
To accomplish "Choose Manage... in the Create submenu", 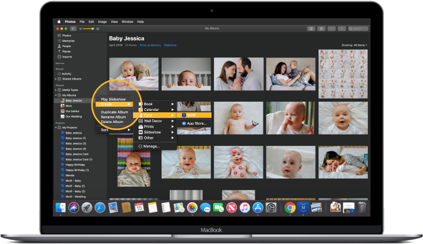I will (x=155, y=146).
